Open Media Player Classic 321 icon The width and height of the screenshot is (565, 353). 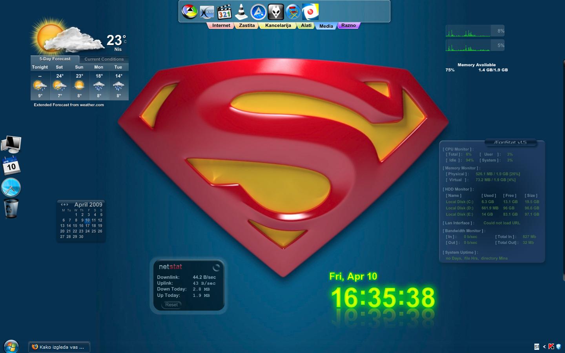[224, 12]
